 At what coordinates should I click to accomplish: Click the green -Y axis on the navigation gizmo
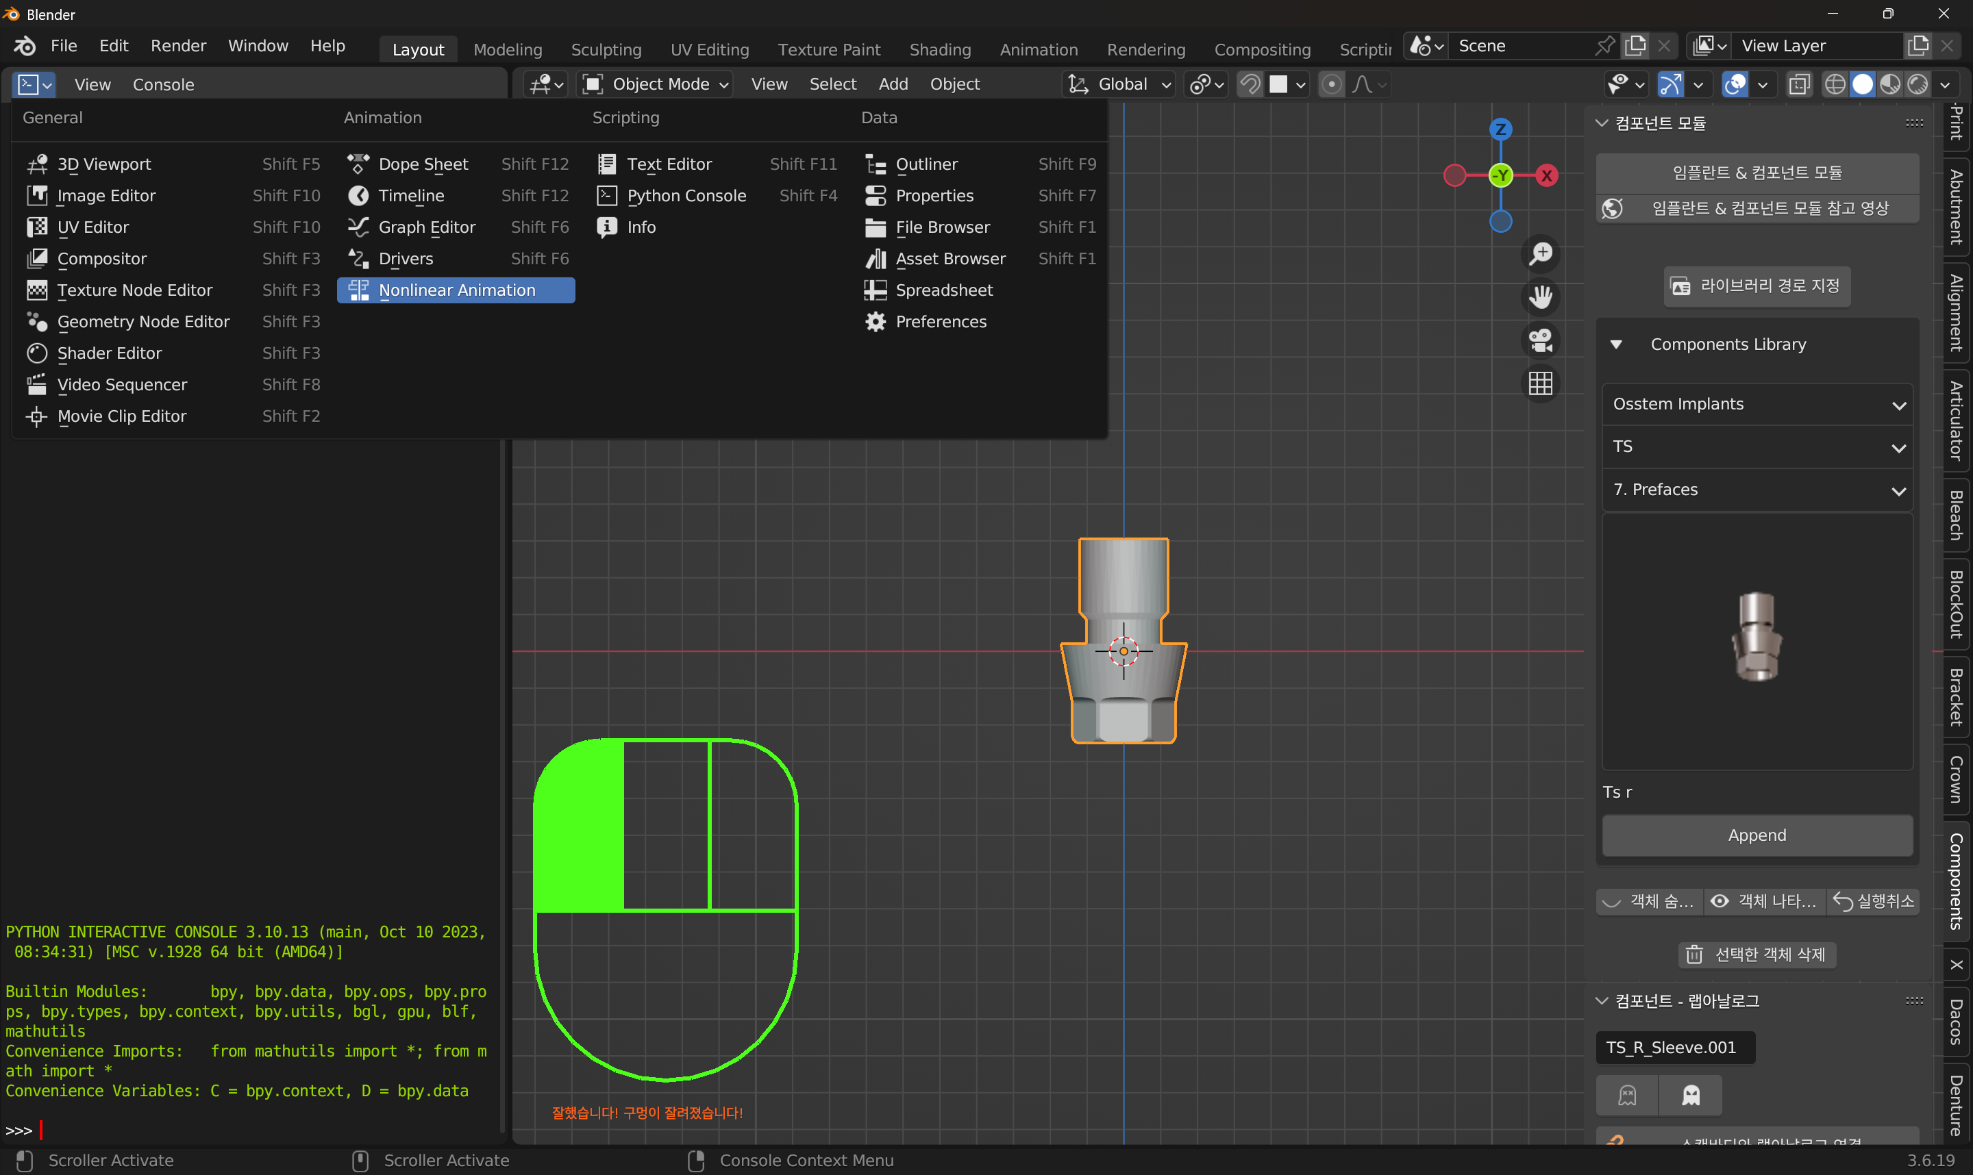tap(1500, 175)
